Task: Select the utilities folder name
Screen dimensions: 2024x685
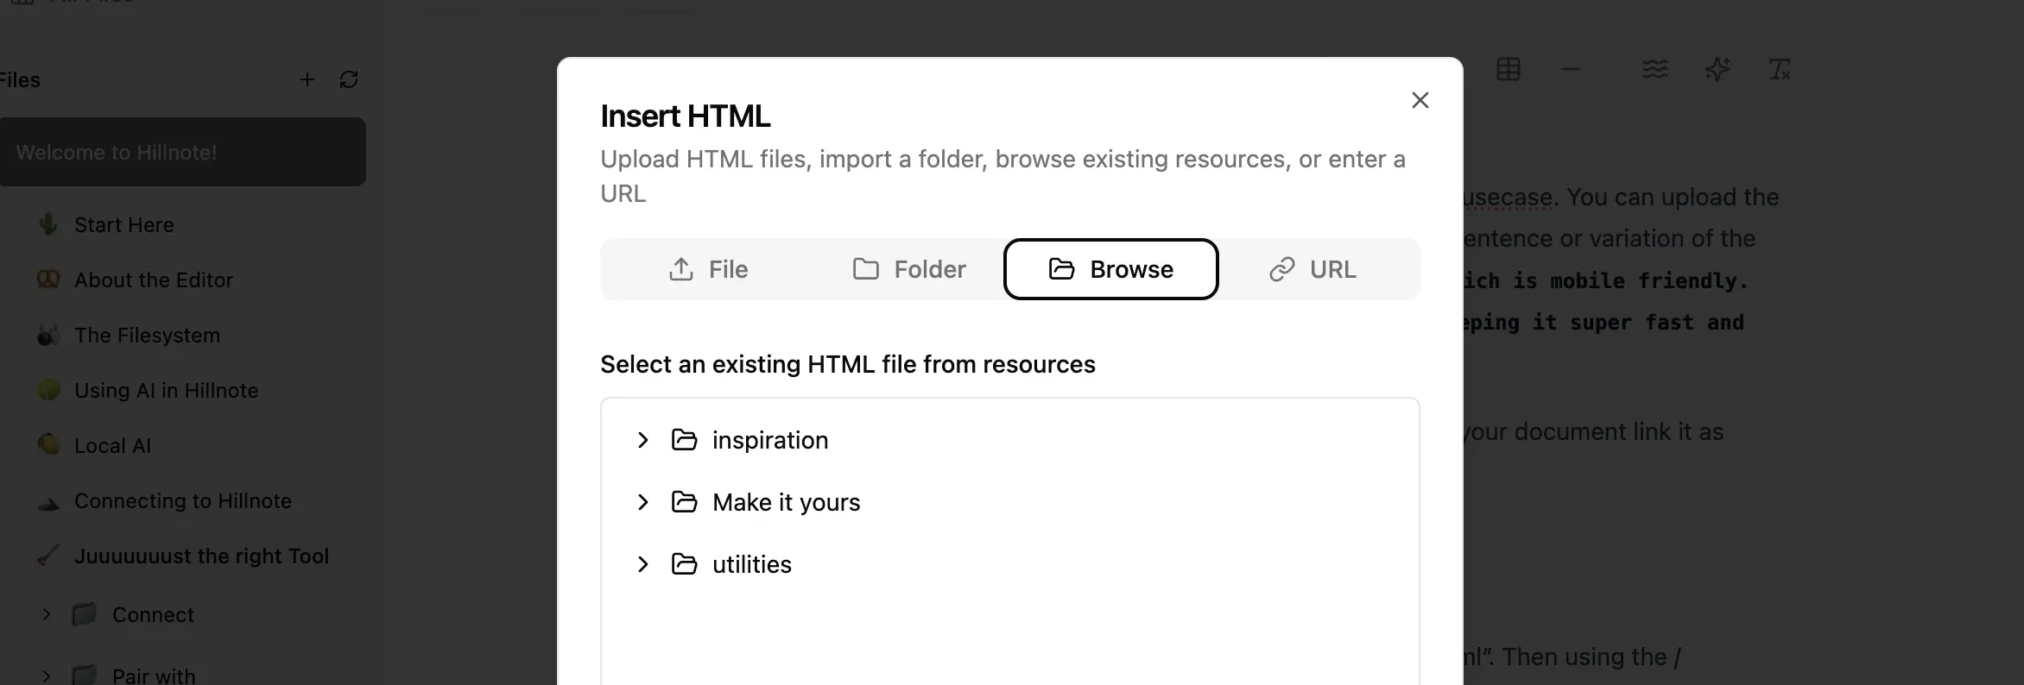Action: [751, 565]
